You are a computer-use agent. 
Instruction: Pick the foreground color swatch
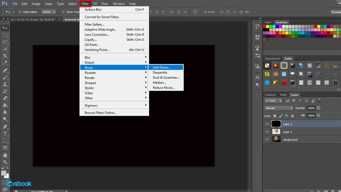click(3, 173)
